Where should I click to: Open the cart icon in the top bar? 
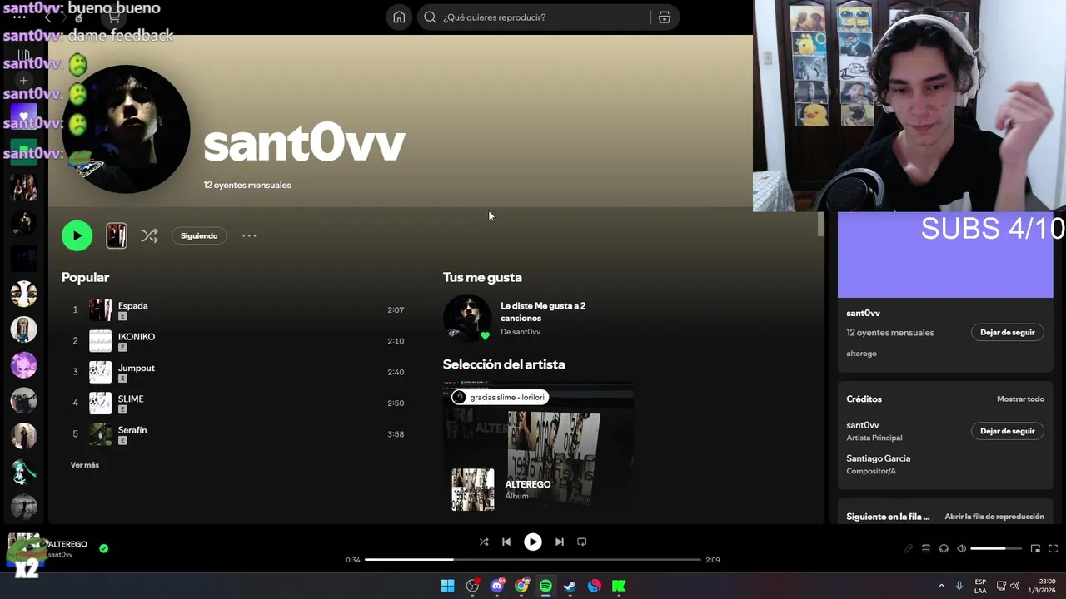coord(113,17)
